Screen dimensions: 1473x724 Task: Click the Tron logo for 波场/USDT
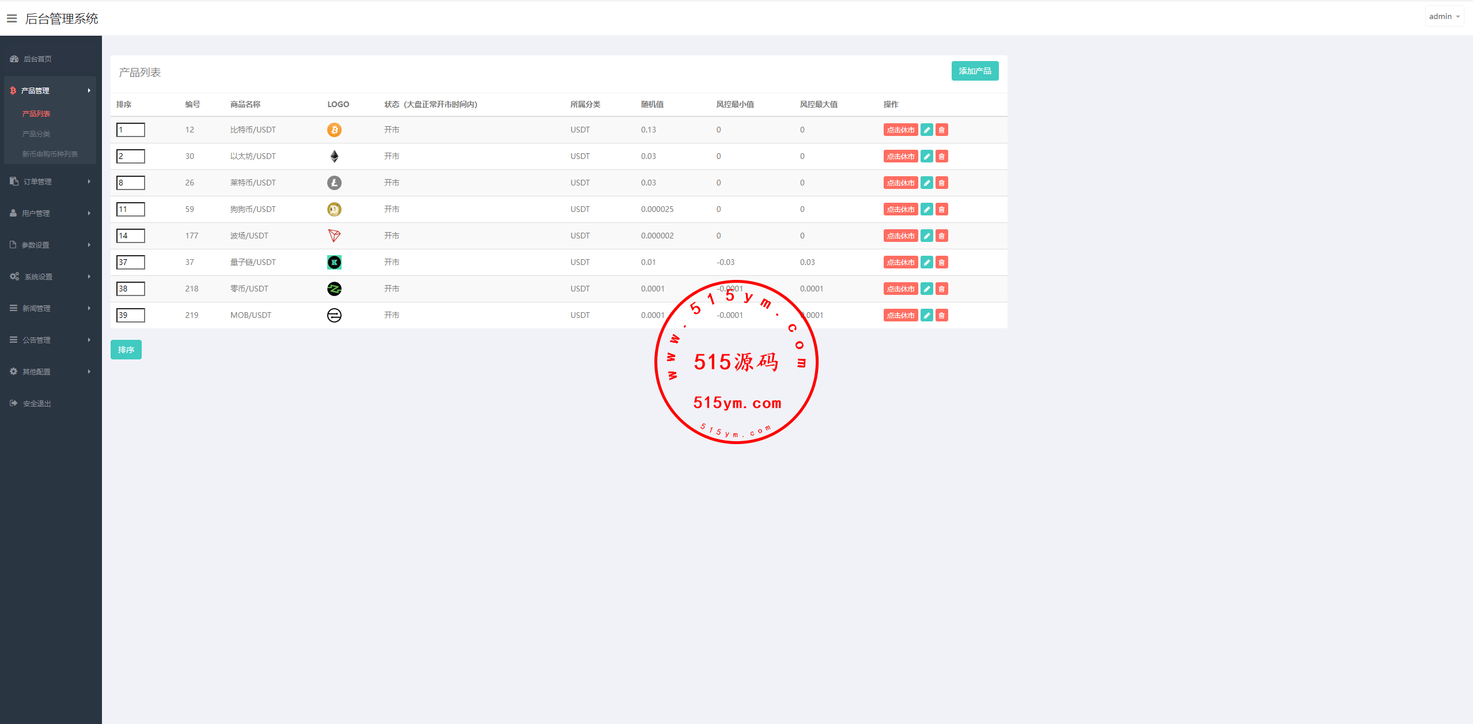334,236
